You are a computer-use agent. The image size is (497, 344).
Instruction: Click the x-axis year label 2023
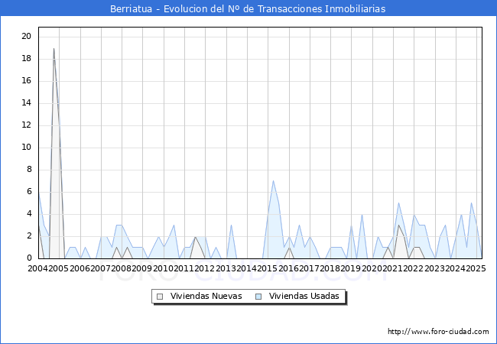pos(434,268)
